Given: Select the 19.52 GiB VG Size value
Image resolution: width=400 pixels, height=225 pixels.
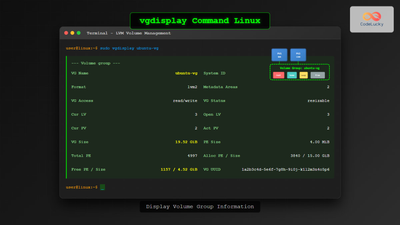Looking at the screenshot, I should click(x=186, y=142).
